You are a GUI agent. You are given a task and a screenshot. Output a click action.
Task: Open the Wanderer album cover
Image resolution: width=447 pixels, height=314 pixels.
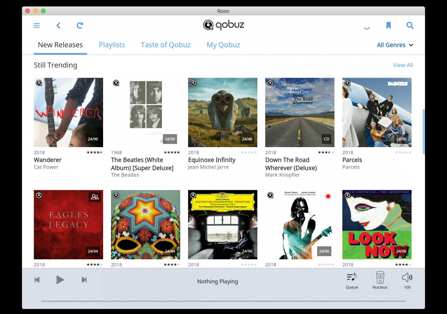[68, 112]
